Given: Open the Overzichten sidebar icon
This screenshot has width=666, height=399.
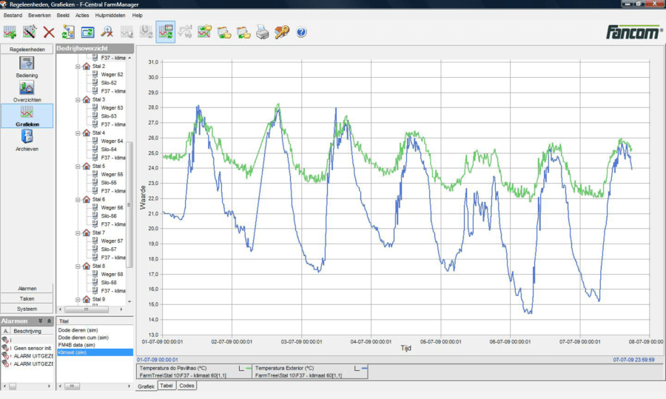Looking at the screenshot, I should 27,89.
